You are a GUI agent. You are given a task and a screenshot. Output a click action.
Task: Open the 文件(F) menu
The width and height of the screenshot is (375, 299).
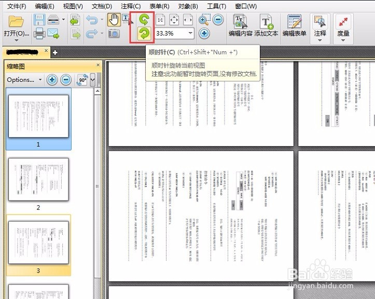click(x=17, y=6)
